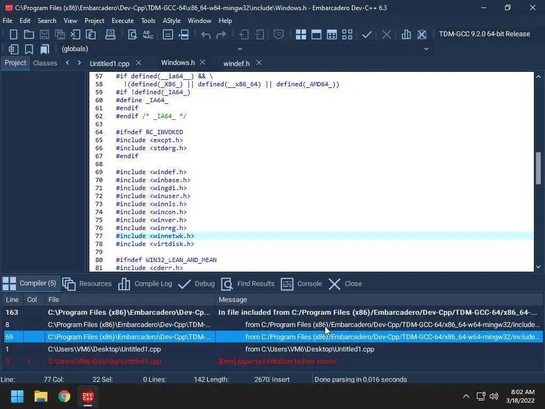Open the Debug bottom tab
The height and width of the screenshot is (409, 545).
click(196, 284)
